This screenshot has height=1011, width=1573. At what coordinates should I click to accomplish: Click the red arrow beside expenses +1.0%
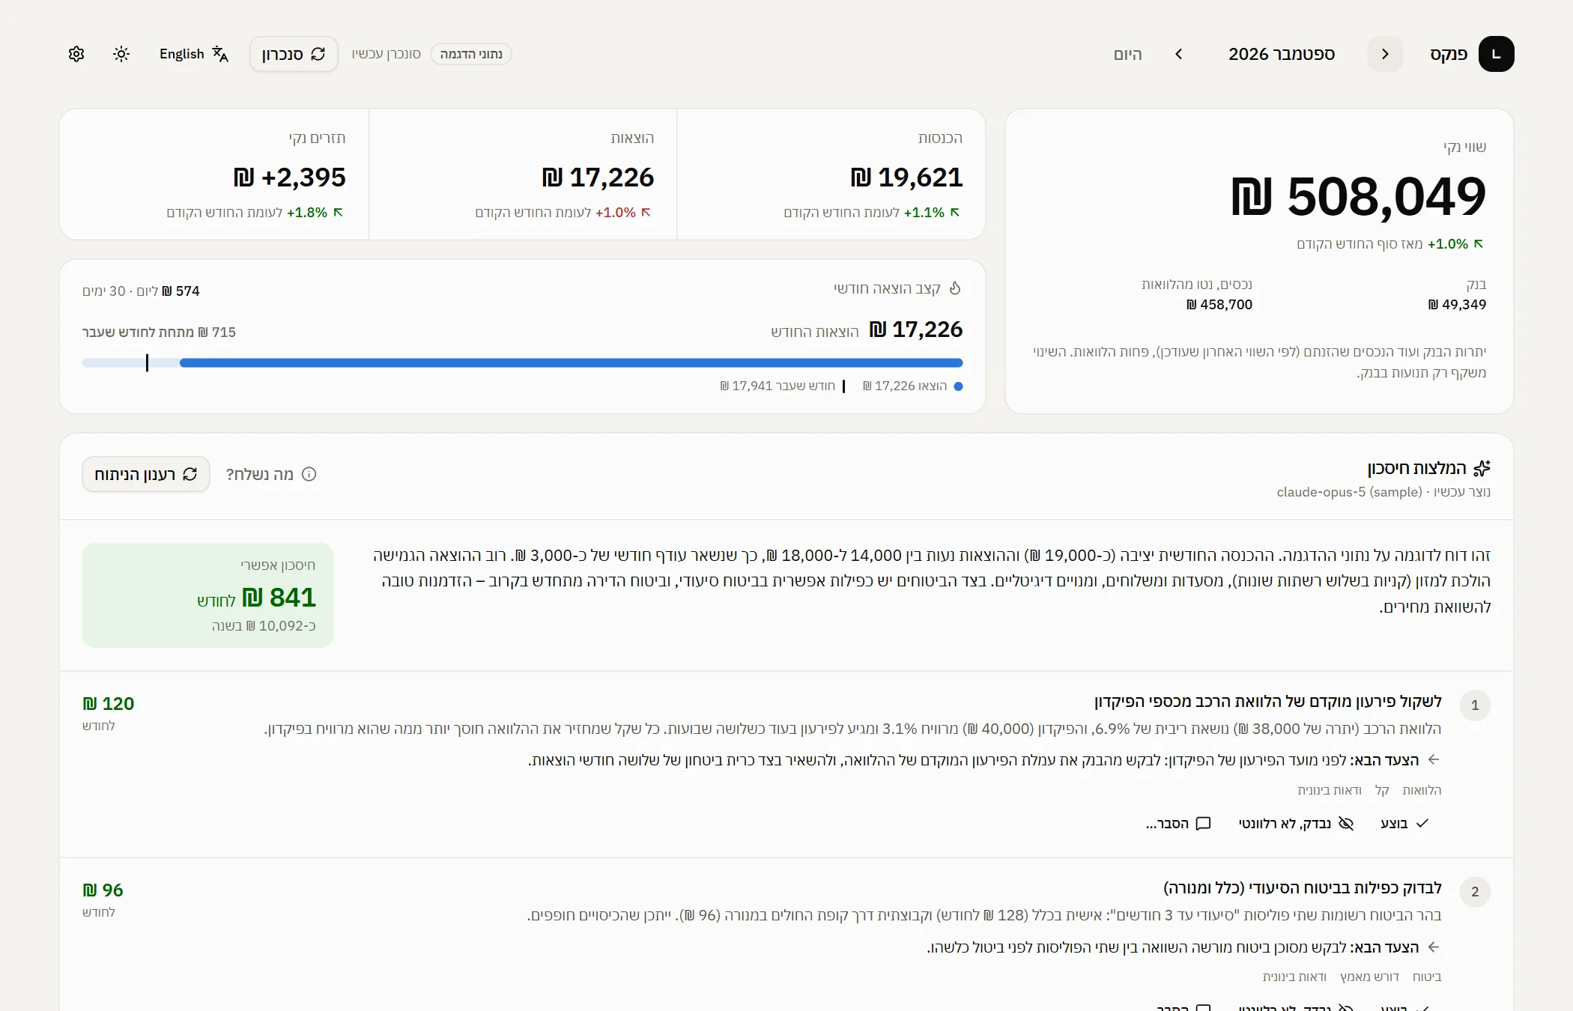(646, 212)
